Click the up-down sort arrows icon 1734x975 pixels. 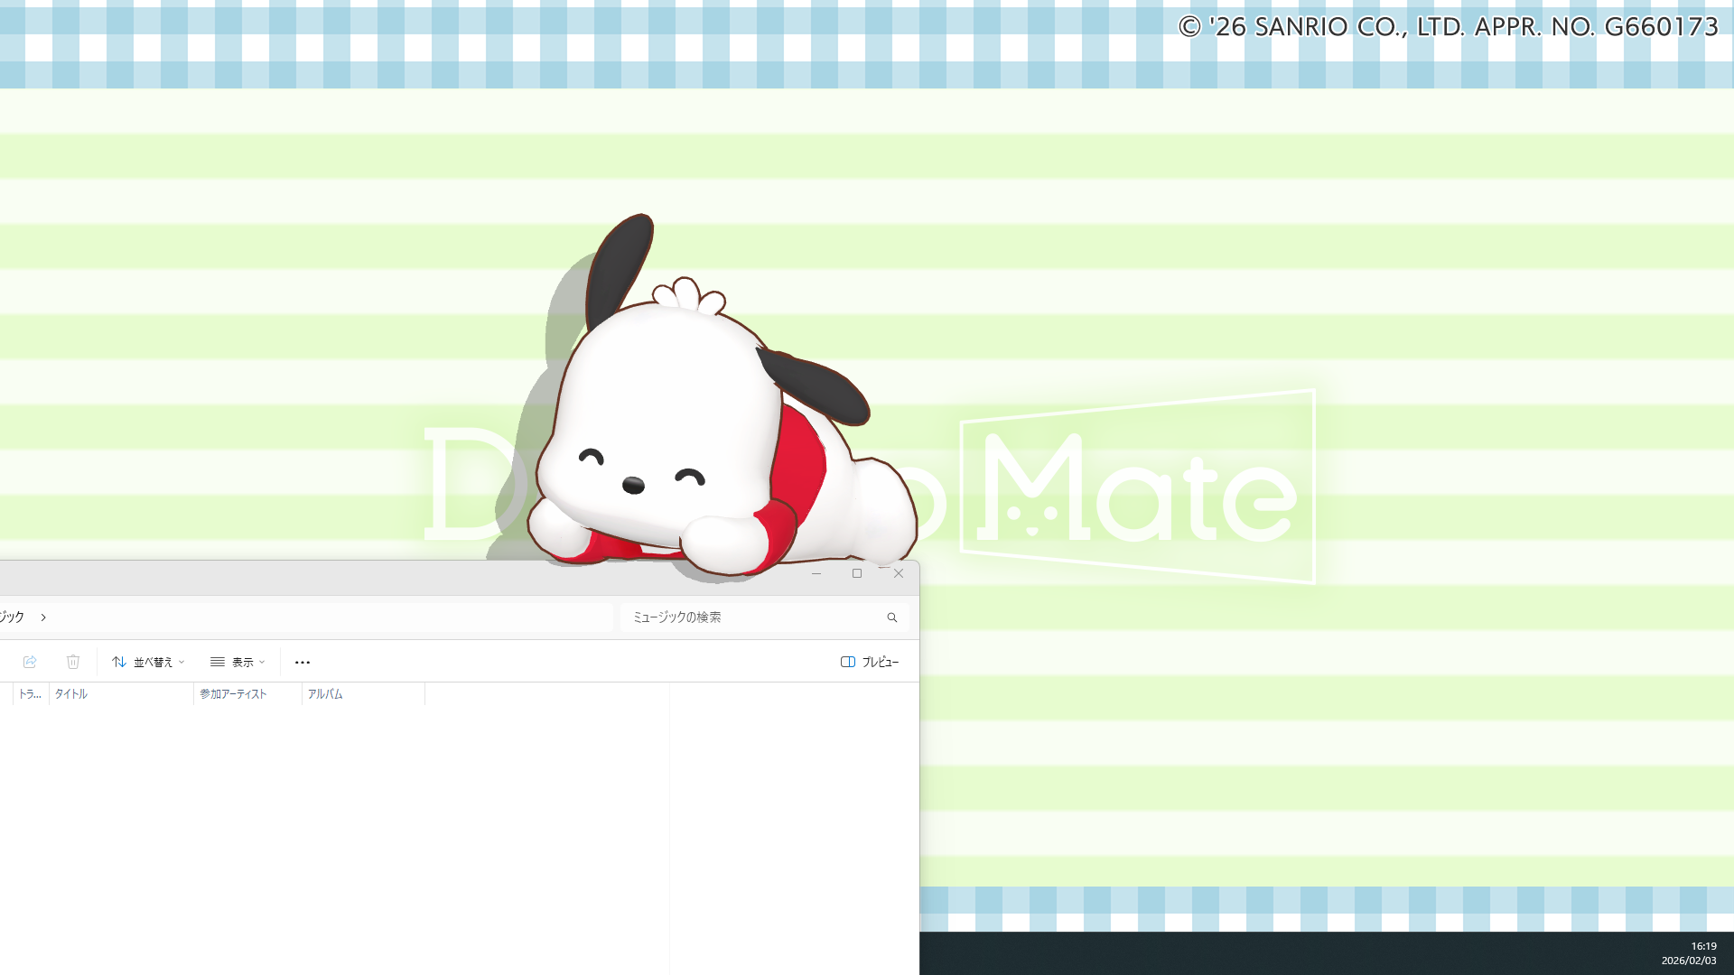[119, 662]
